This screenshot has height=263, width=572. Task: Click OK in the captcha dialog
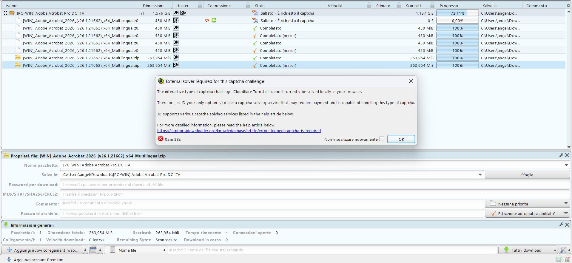click(401, 139)
